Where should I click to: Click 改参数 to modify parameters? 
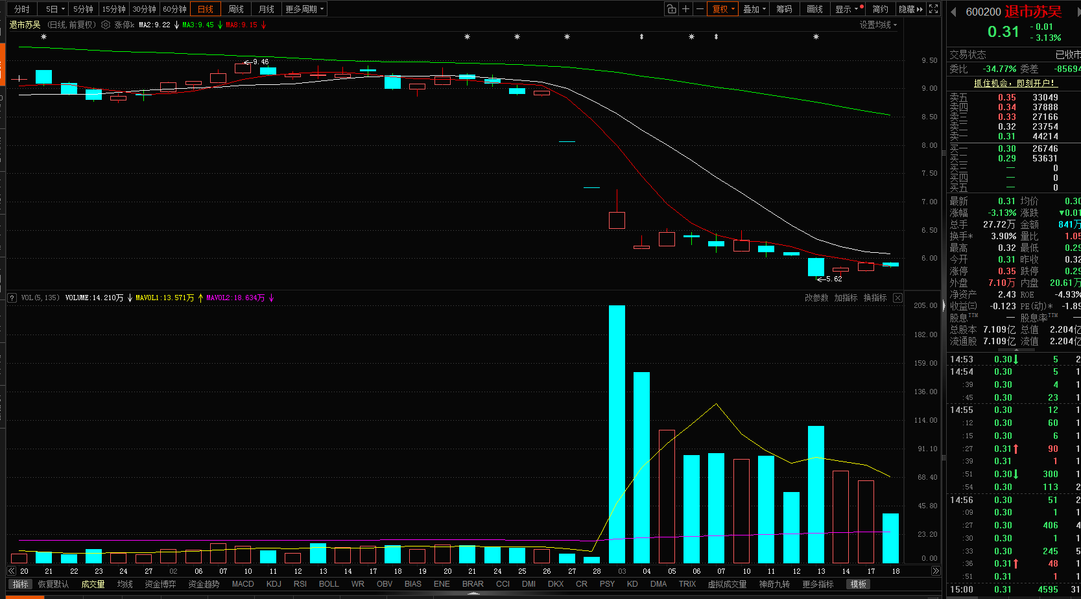pyautogui.click(x=816, y=298)
